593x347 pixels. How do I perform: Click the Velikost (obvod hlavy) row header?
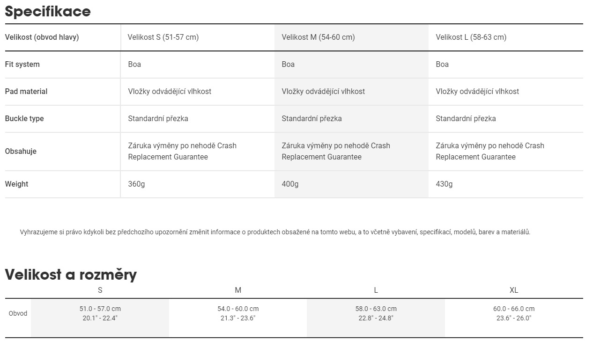(42, 37)
